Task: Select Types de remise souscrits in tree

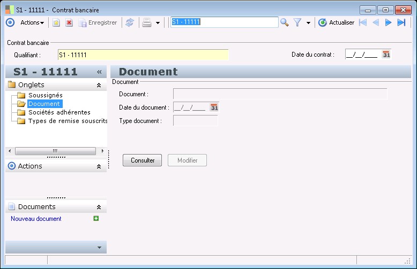Action: tap(68, 121)
